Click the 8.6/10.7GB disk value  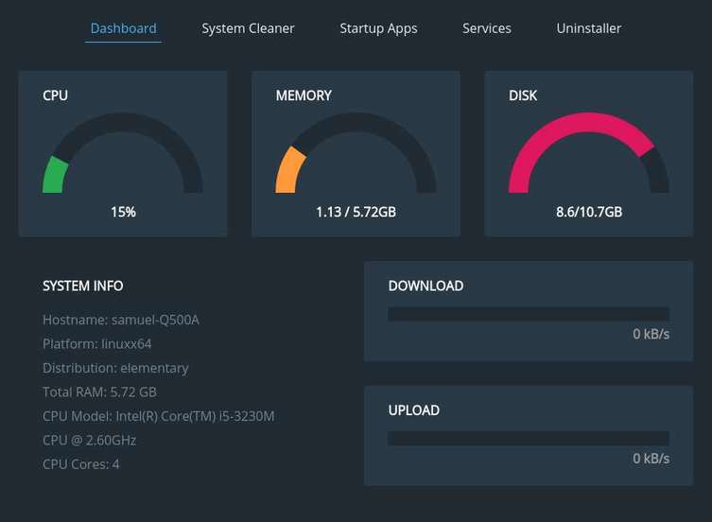(588, 212)
